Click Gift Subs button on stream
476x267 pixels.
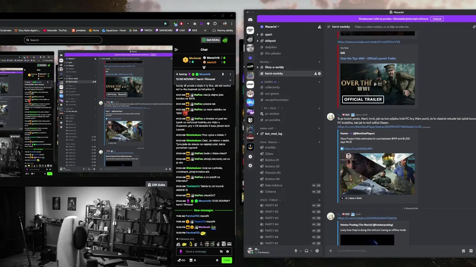(x=156, y=185)
